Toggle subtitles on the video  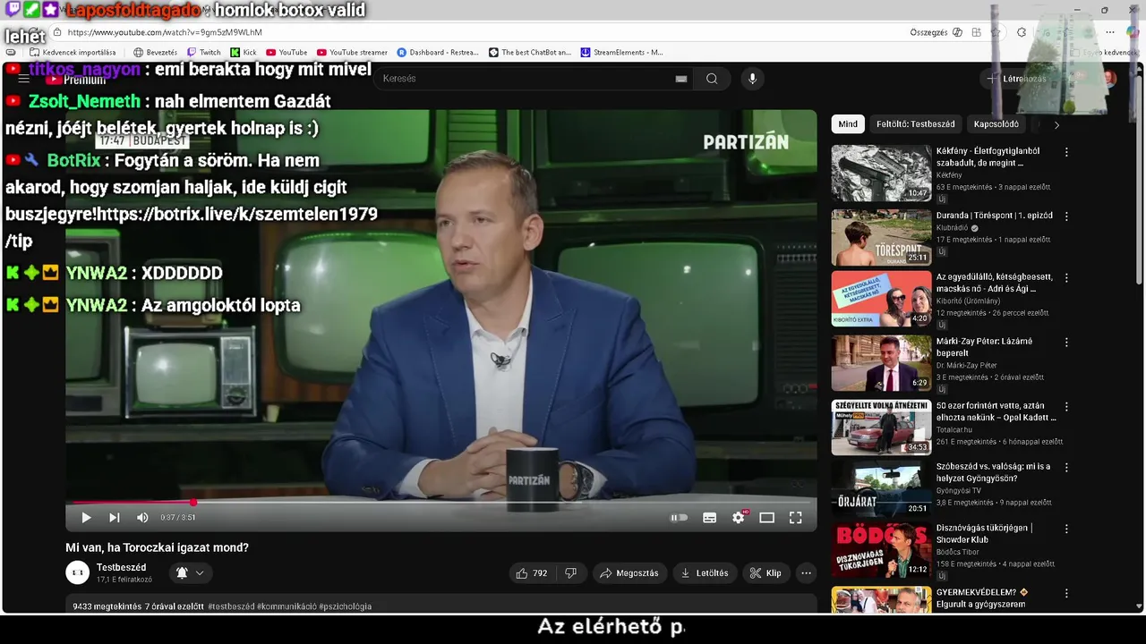(x=709, y=517)
